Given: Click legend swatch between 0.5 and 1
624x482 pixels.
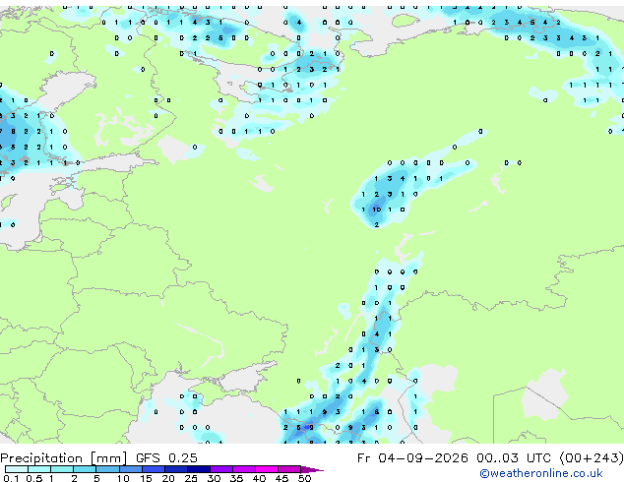Looking at the screenshot, I should [x=39, y=469].
